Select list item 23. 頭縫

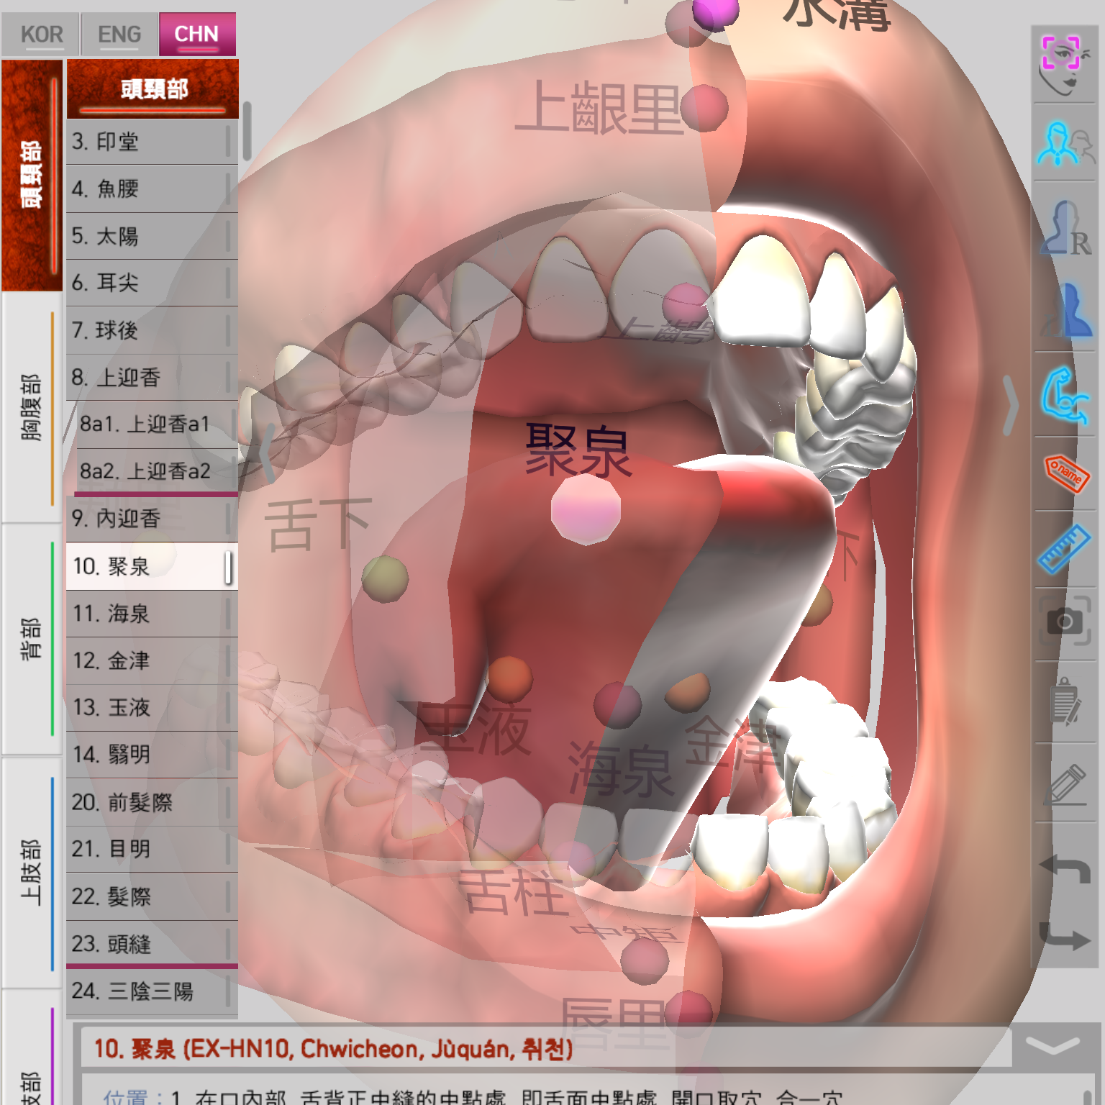pyautogui.click(x=152, y=944)
